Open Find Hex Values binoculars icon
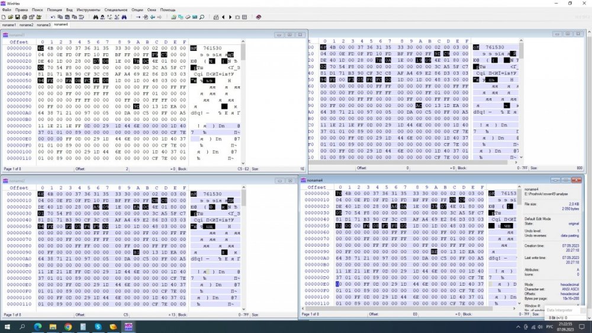 click(x=102, y=17)
